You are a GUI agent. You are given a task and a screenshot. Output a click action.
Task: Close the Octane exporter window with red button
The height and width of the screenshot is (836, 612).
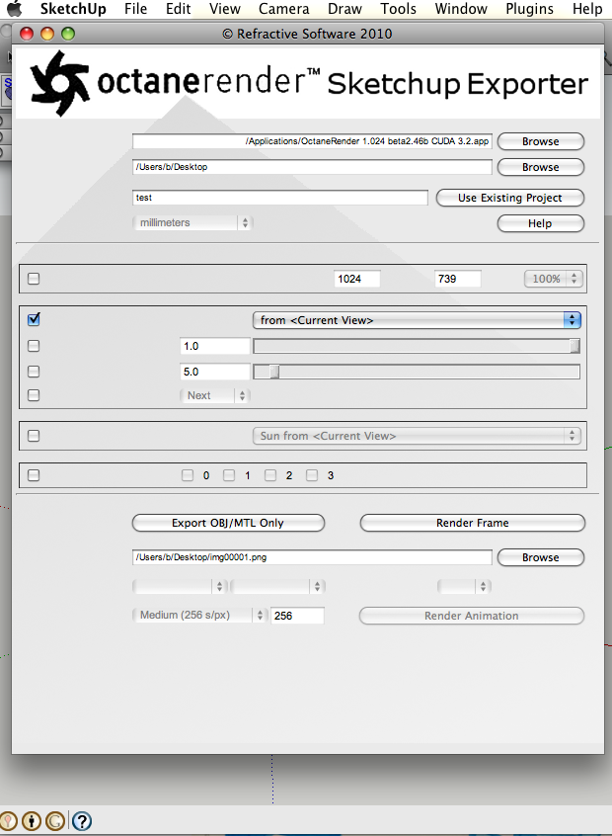click(x=27, y=35)
